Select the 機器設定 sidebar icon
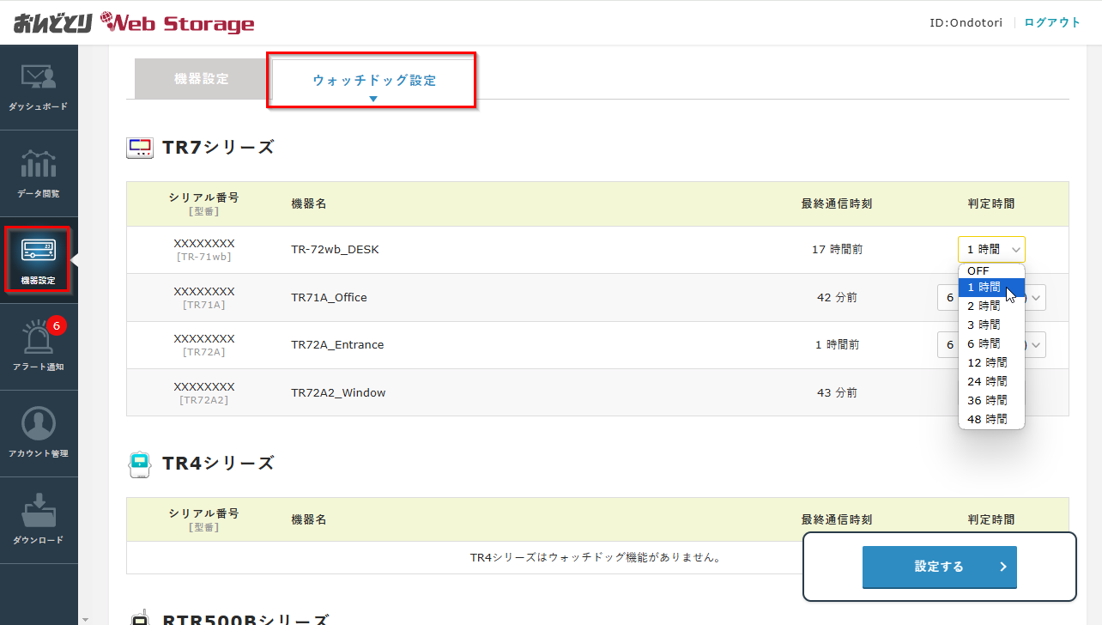The width and height of the screenshot is (1102, 625). pos(39,252)
